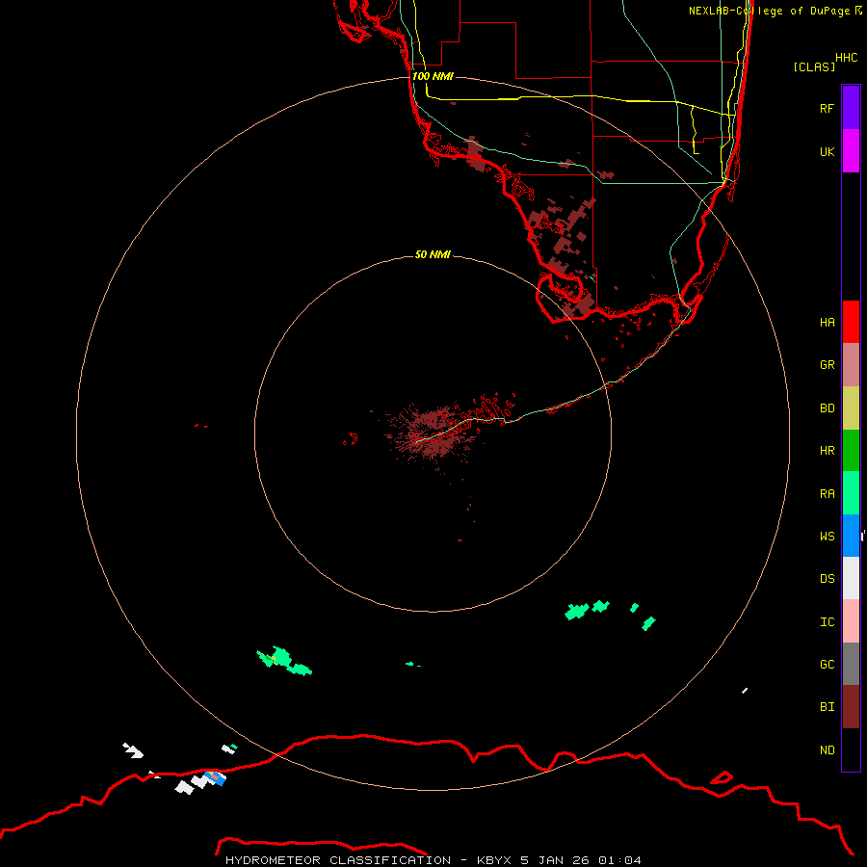The width and height of the screenshot is (867, 867).
Task: Select the BI biological brown swatch
Action: [851, 707]
